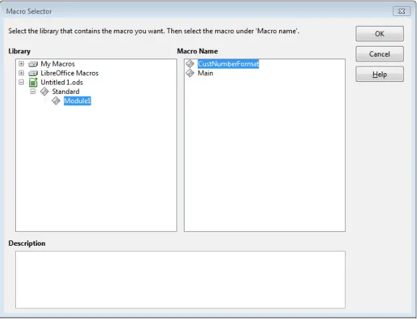Viewport: 417px width, 319px height.
Task: Close the Macro Selector dialog window
Action: 401,11
